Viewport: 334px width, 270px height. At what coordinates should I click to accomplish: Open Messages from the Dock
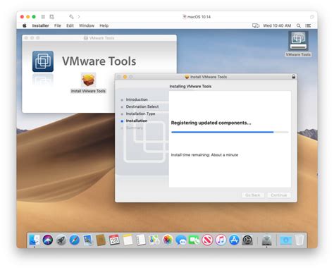181,240
